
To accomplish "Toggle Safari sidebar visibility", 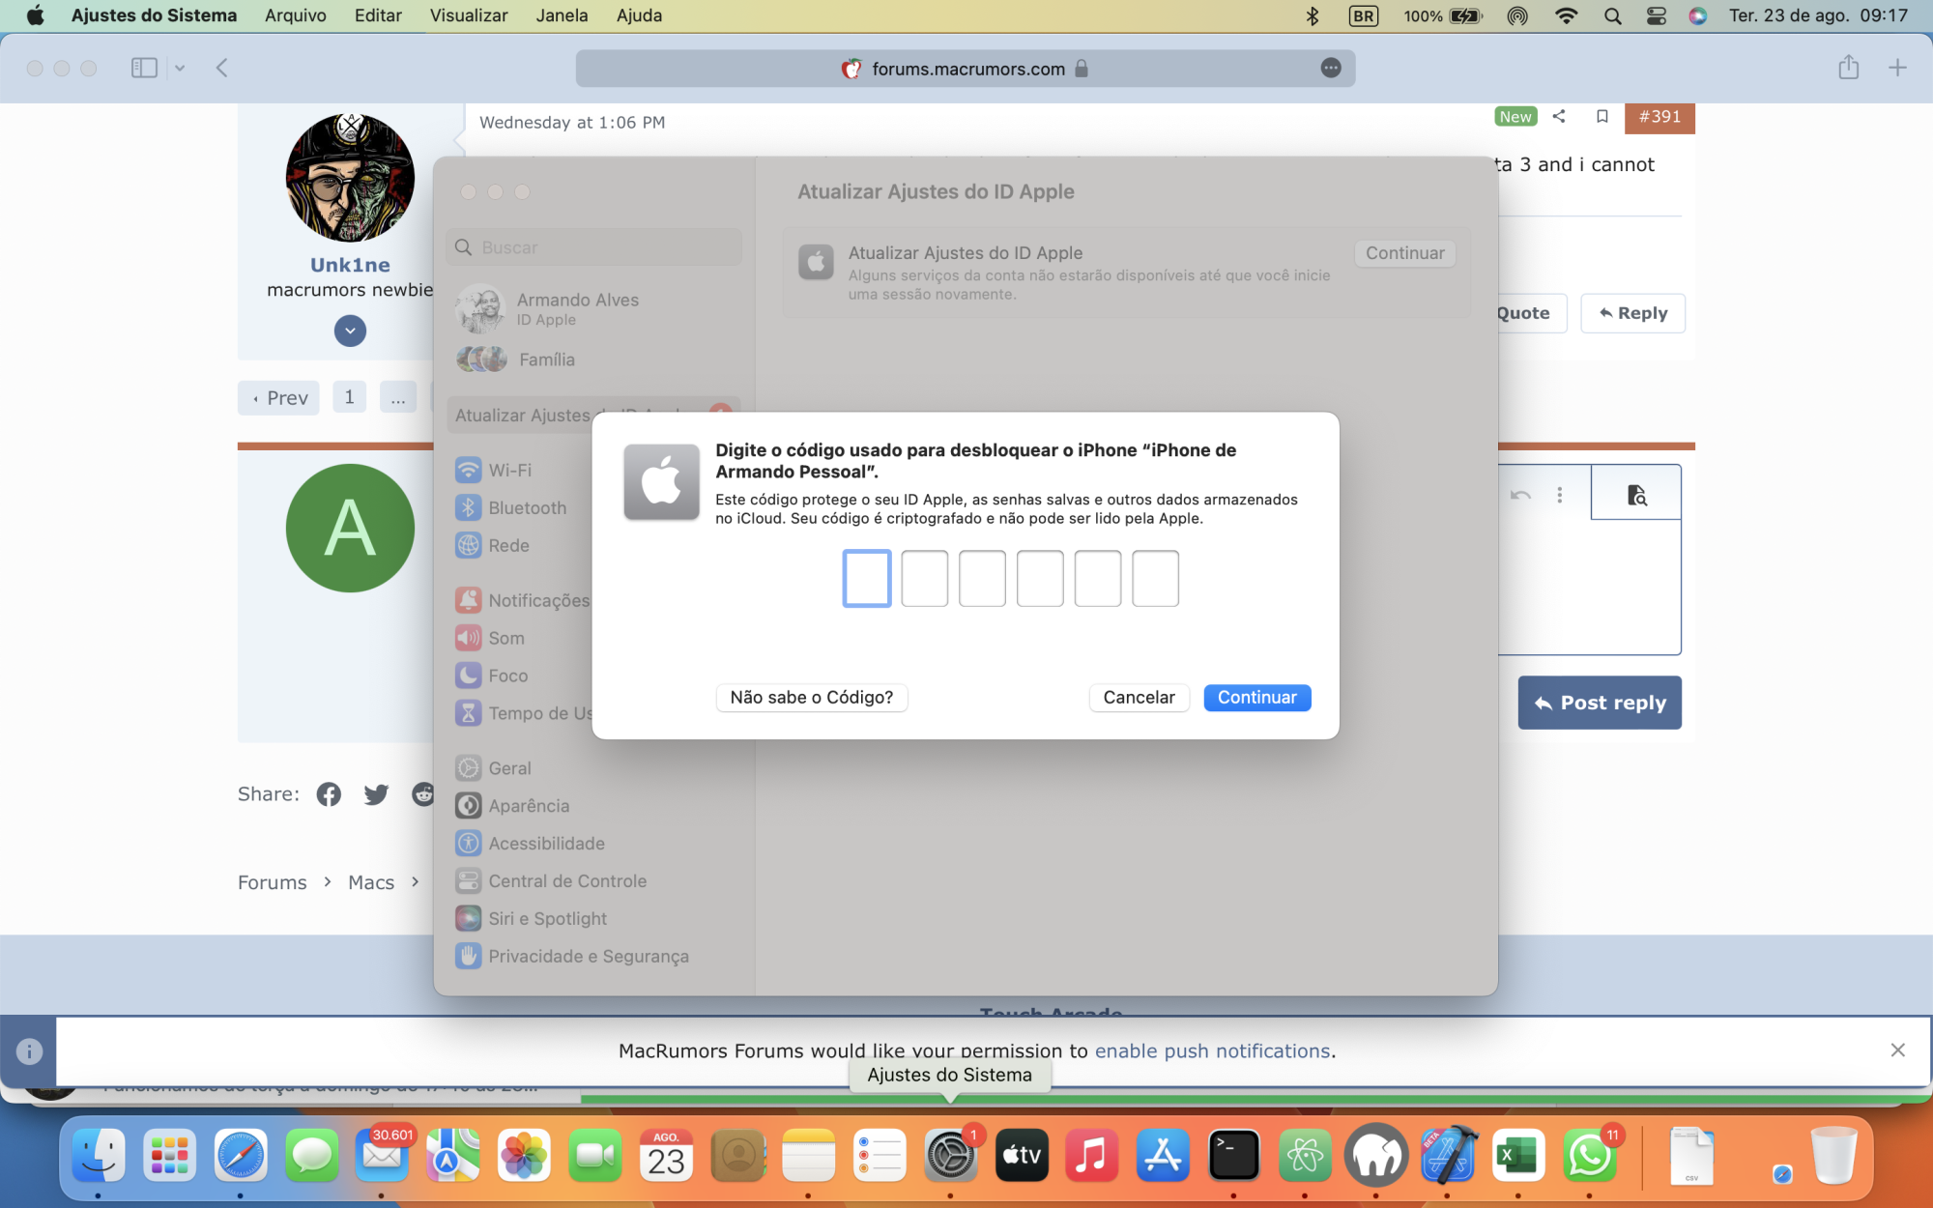I will coord(144,68).
